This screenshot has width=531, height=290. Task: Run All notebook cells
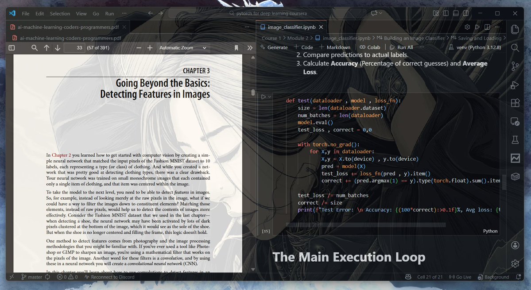[x=401, y=47]
